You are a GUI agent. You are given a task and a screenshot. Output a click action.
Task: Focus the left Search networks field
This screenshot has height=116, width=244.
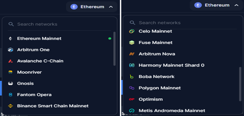(x=57, y=24)
